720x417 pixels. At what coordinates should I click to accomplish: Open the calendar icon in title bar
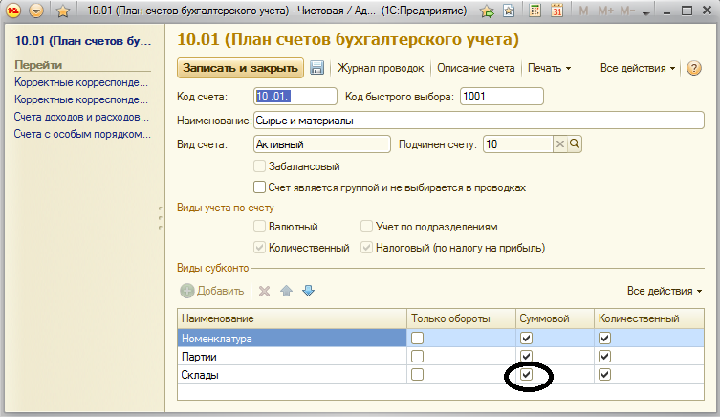coord(557,11)
